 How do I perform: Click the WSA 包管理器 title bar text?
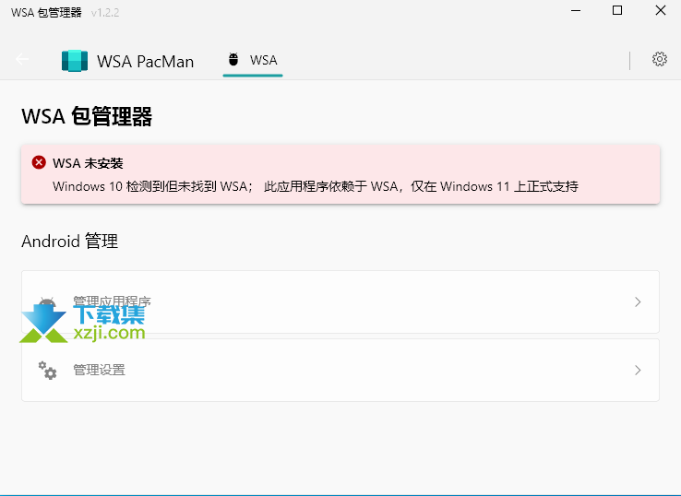46,13
